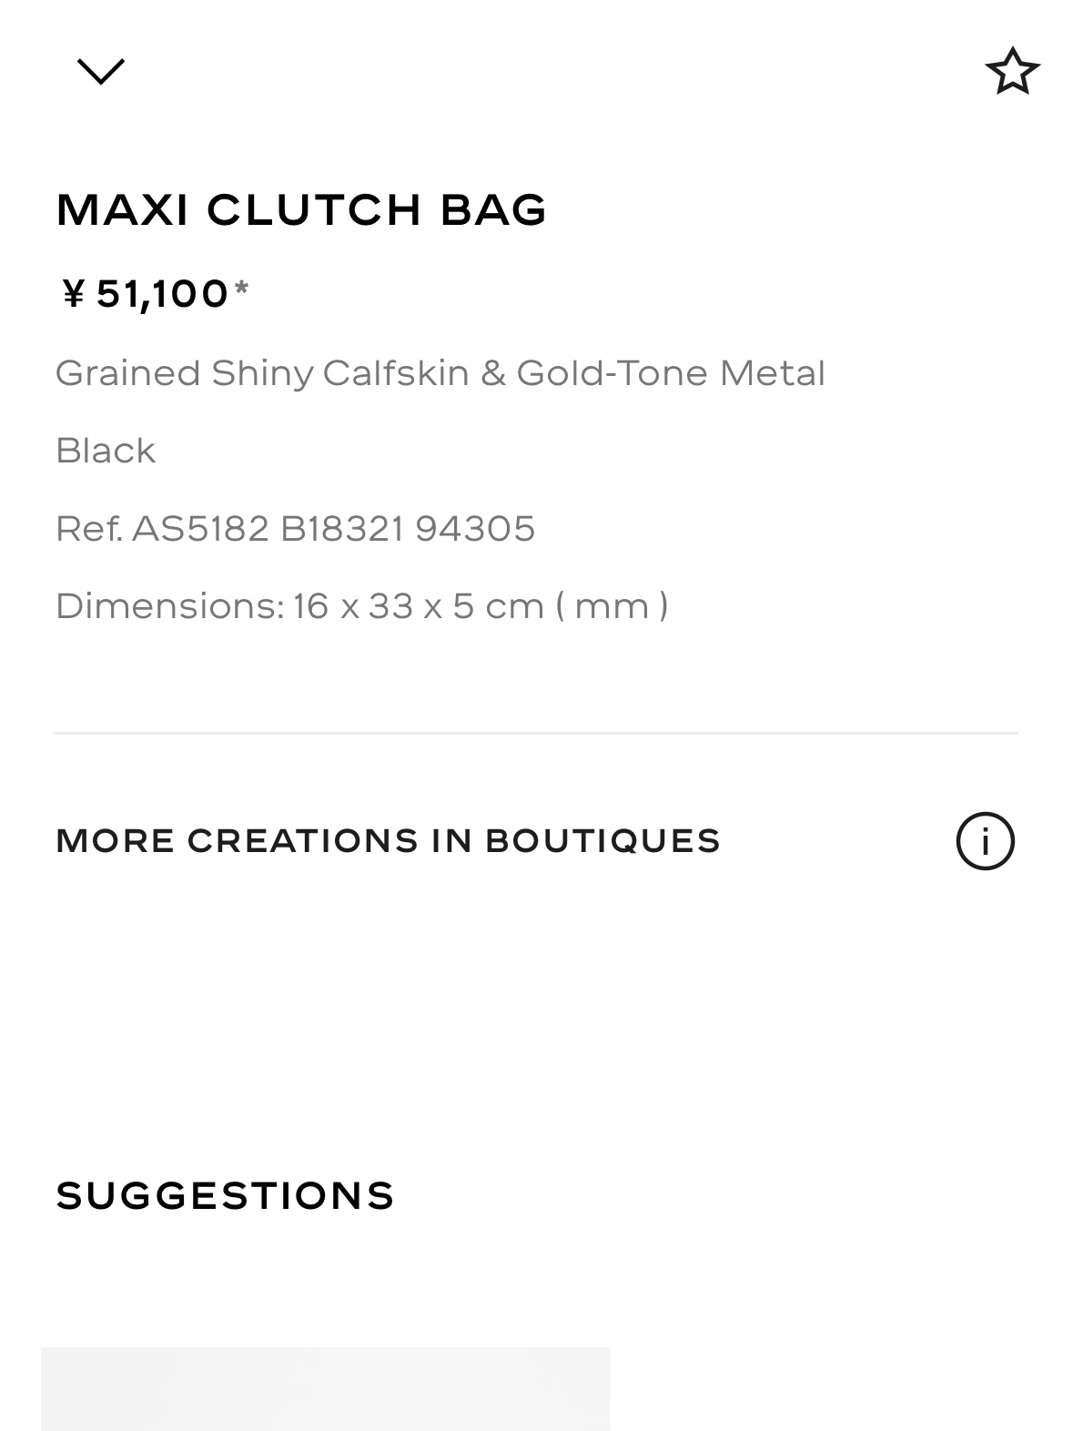Select the Grained Shiny Calfskin text
The width and height of the screenshot is (1073, 1431).
point(262,373)
